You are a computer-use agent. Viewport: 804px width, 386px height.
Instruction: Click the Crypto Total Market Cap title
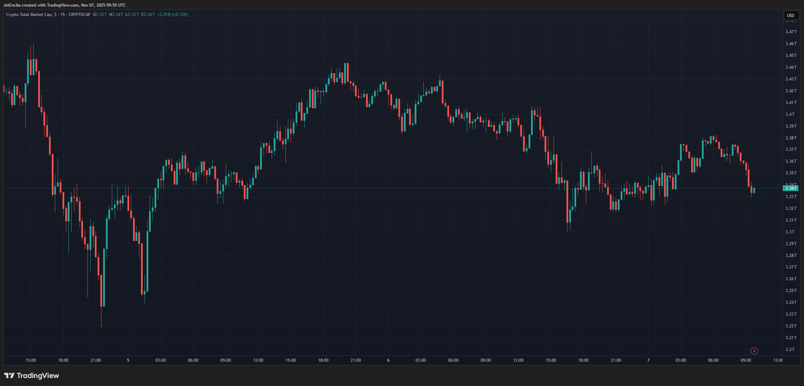point(29,15)
